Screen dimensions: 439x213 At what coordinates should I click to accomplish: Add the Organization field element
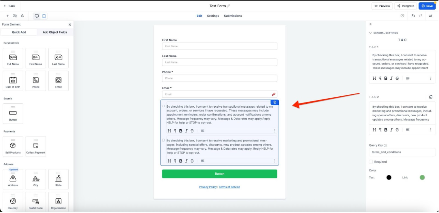58,202
